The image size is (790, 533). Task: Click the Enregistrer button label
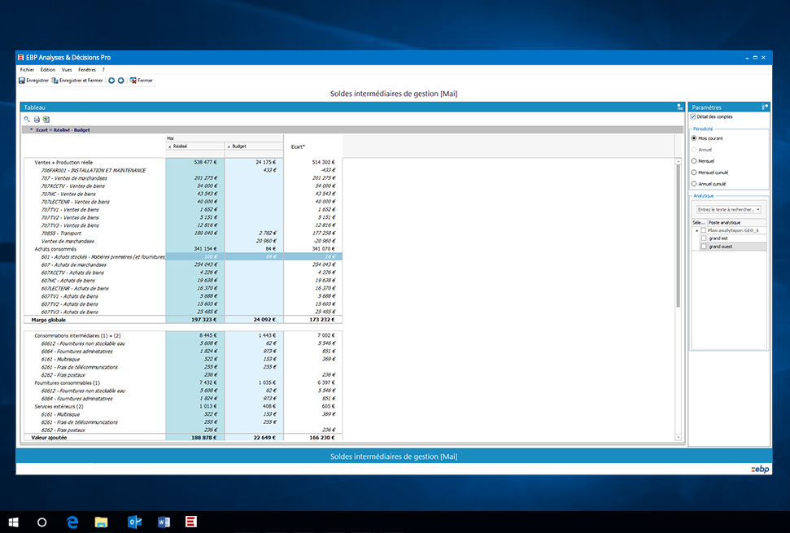coord(37,81)
